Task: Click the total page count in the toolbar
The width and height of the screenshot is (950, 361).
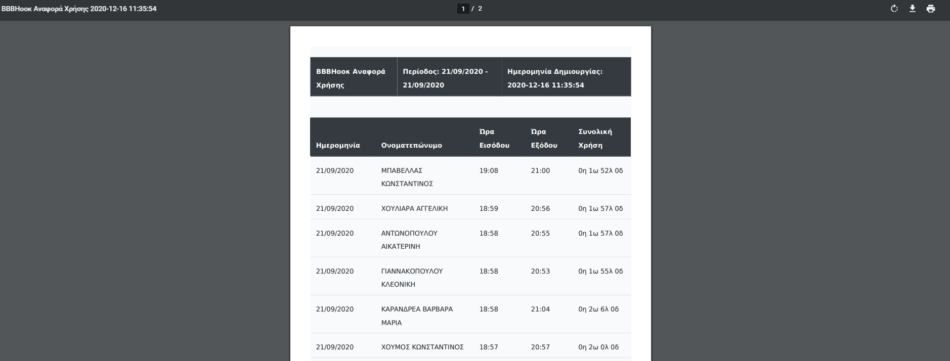Action: pyautogui.click(x=480, y=9)
